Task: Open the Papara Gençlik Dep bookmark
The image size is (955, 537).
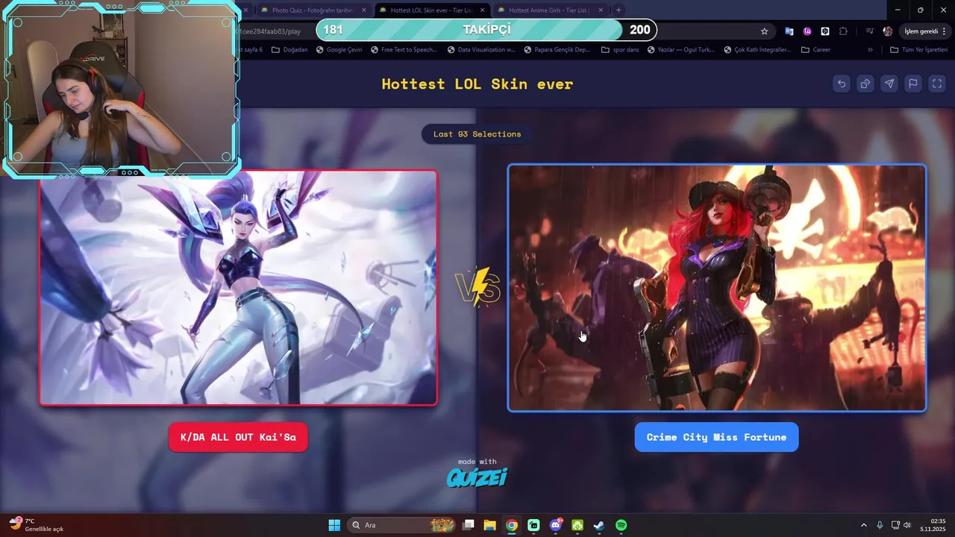Action: pyautogui.click(x=557, y=50)
